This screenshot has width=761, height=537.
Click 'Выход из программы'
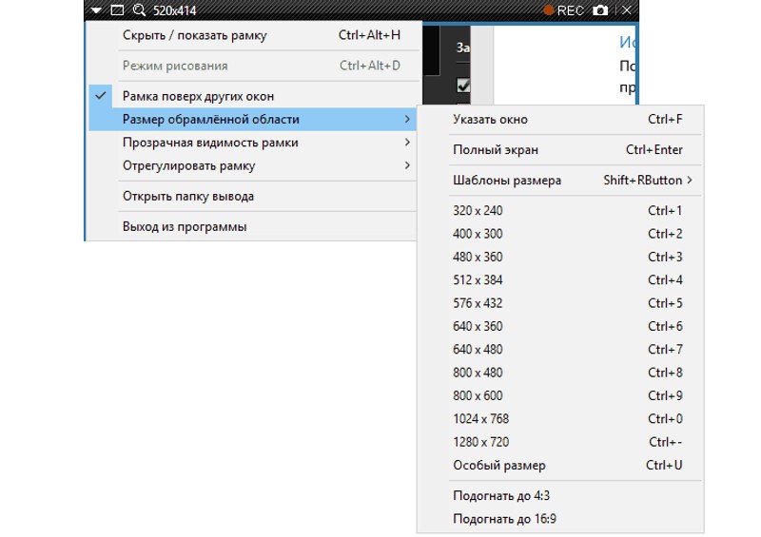pos(185,227)
